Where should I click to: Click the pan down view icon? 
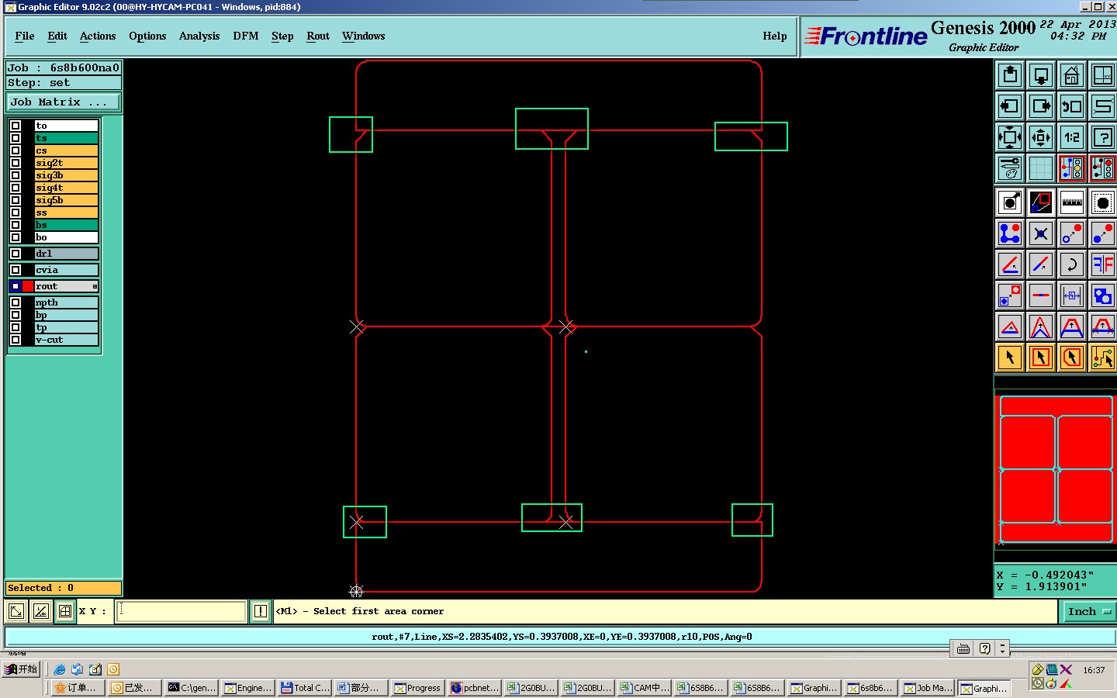click(1041, 75)
